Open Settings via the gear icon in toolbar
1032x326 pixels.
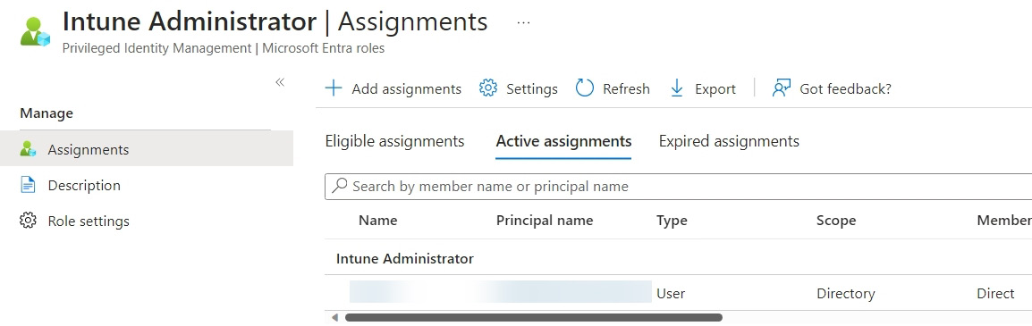487,88
